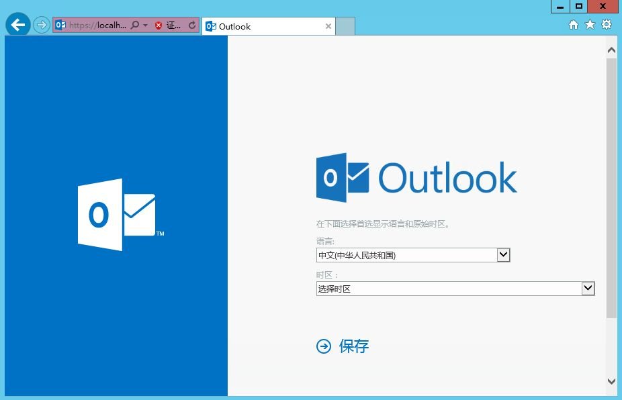
Task: Refresh the page with reload icon
Action: coord(192,26)
